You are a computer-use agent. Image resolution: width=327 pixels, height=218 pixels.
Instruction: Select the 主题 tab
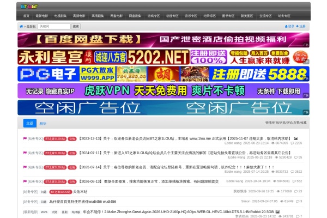(x=30, y=123)
